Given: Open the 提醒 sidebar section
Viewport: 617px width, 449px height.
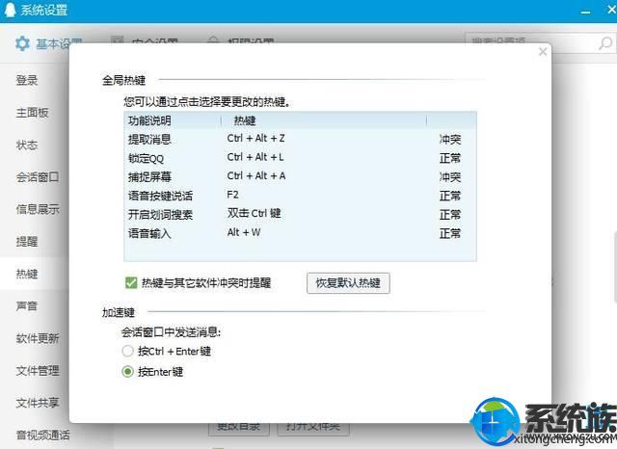Looking at the screenshot, I should [x=27, y=242].
